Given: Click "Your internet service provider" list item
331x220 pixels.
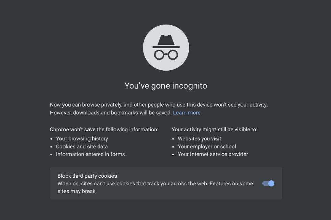Looking at the screenshot, I should tap(213, 154).
